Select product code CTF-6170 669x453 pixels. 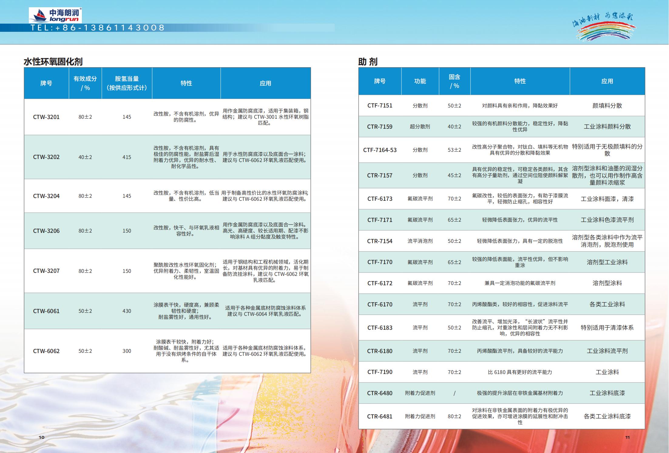(x=380, y=304)
